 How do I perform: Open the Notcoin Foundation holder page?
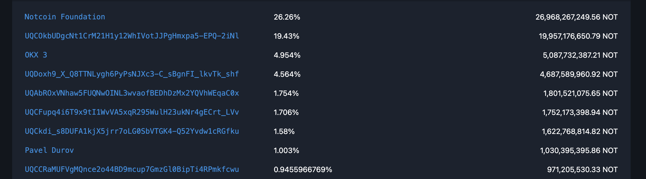click(x=64, y=17)
